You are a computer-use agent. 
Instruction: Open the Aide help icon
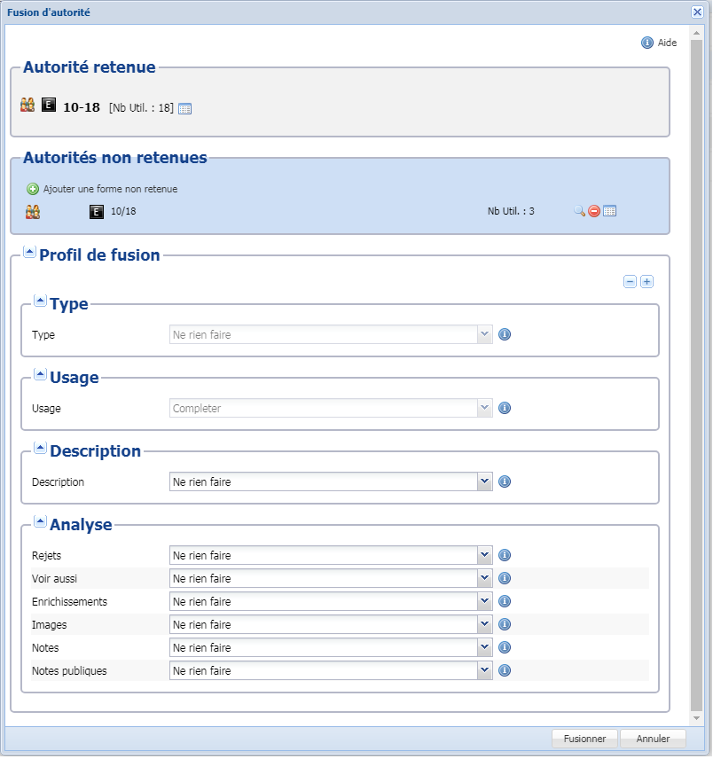tap(647, 43)
